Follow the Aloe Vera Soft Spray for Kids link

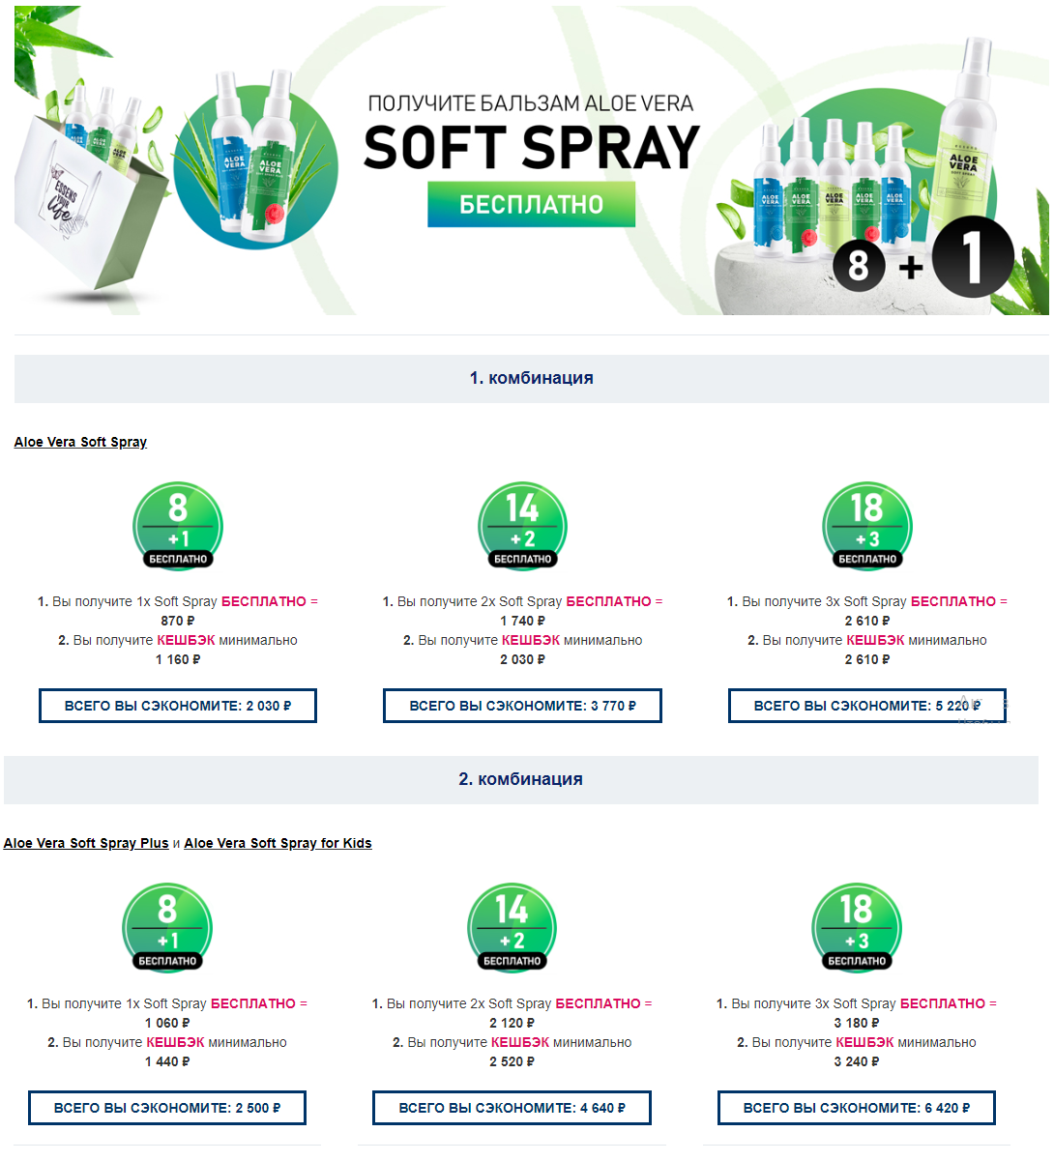pos(278,843)
